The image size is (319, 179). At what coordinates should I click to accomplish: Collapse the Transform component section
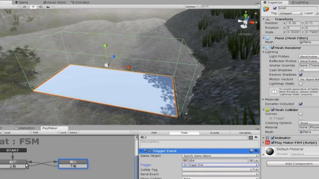point(263,19)
